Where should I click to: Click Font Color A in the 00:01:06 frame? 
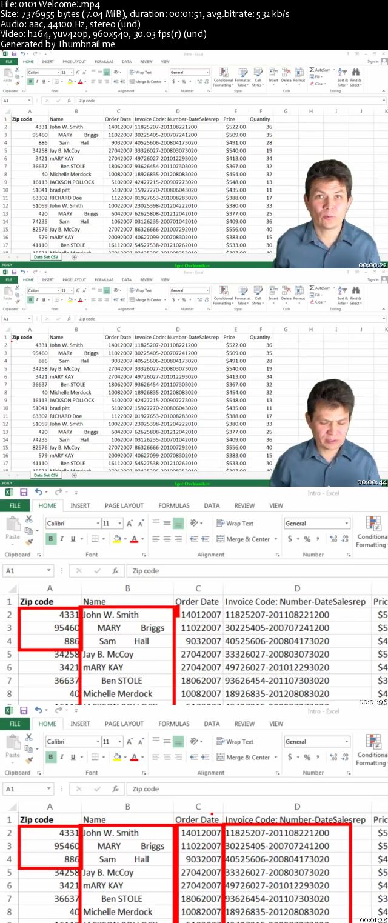pos(135,539)
